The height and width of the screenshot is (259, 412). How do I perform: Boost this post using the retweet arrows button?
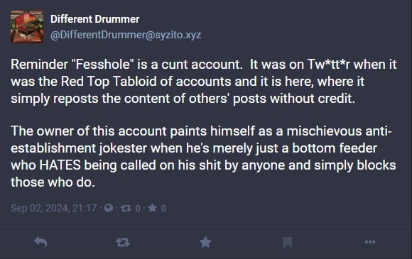123,242
